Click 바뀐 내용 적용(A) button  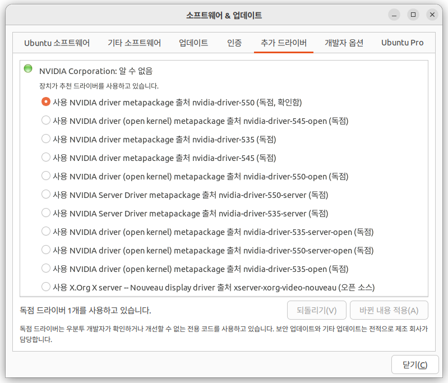click(x=389, y=310)
